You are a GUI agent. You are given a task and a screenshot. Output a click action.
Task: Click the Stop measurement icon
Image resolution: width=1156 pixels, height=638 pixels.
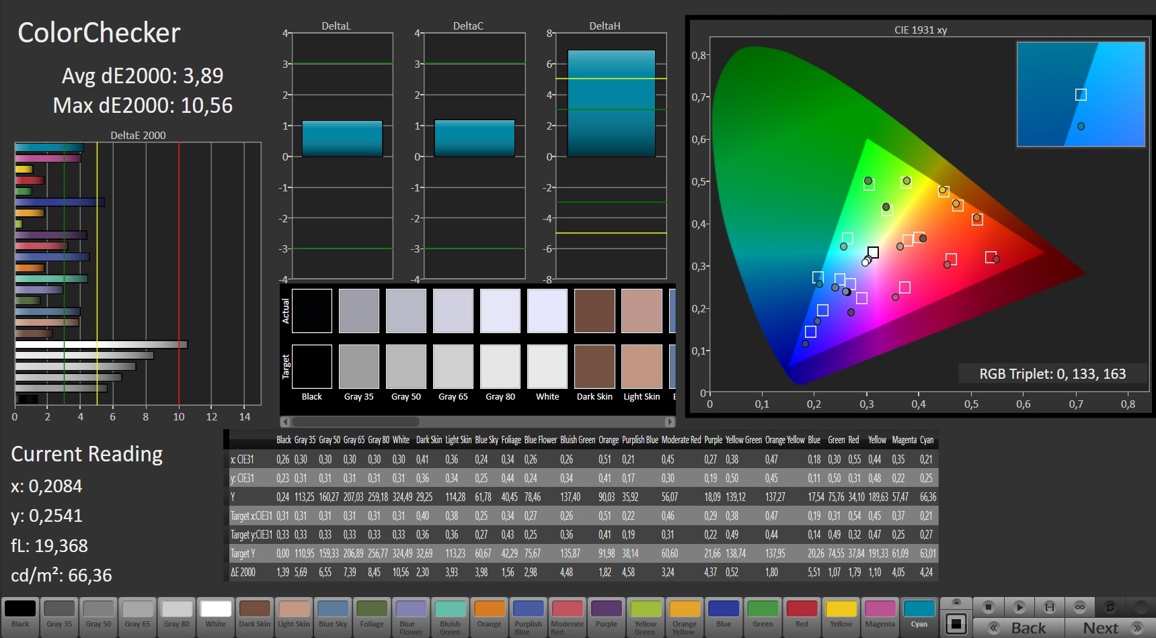click(988, 607)
